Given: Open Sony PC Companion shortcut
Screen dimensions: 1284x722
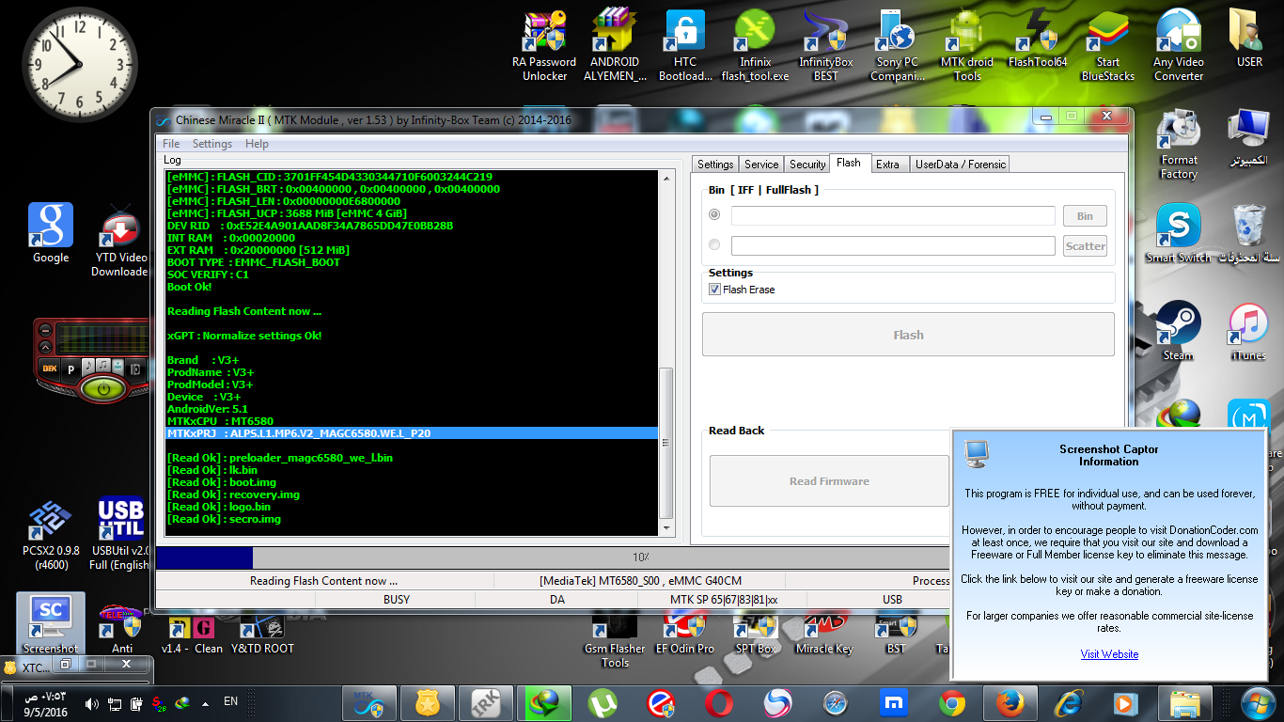Looking at the screenshot, I should point(896,45).
